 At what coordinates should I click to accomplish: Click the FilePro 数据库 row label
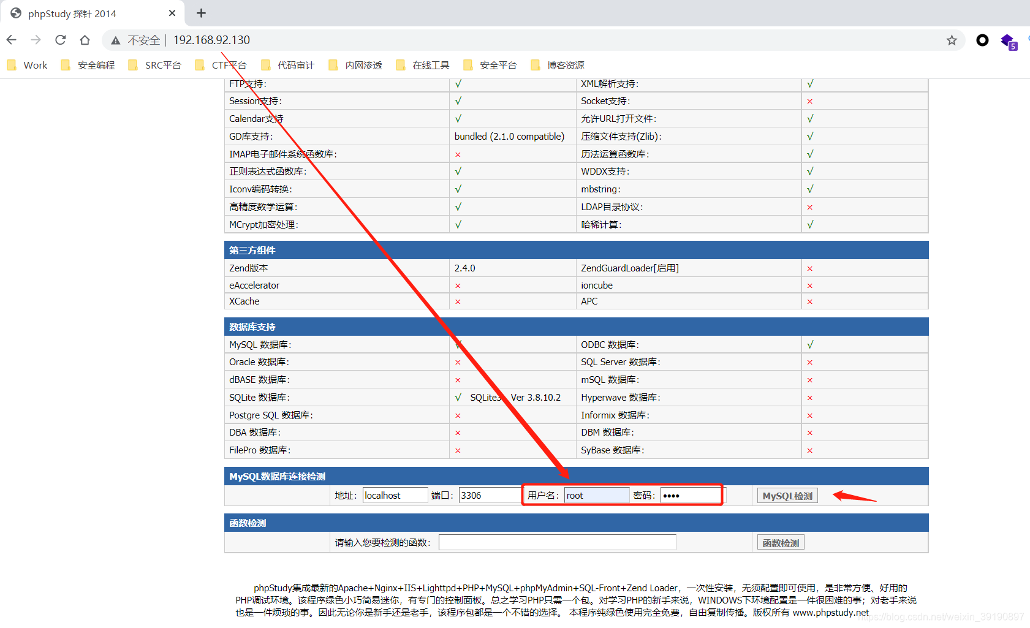point(260,450)
